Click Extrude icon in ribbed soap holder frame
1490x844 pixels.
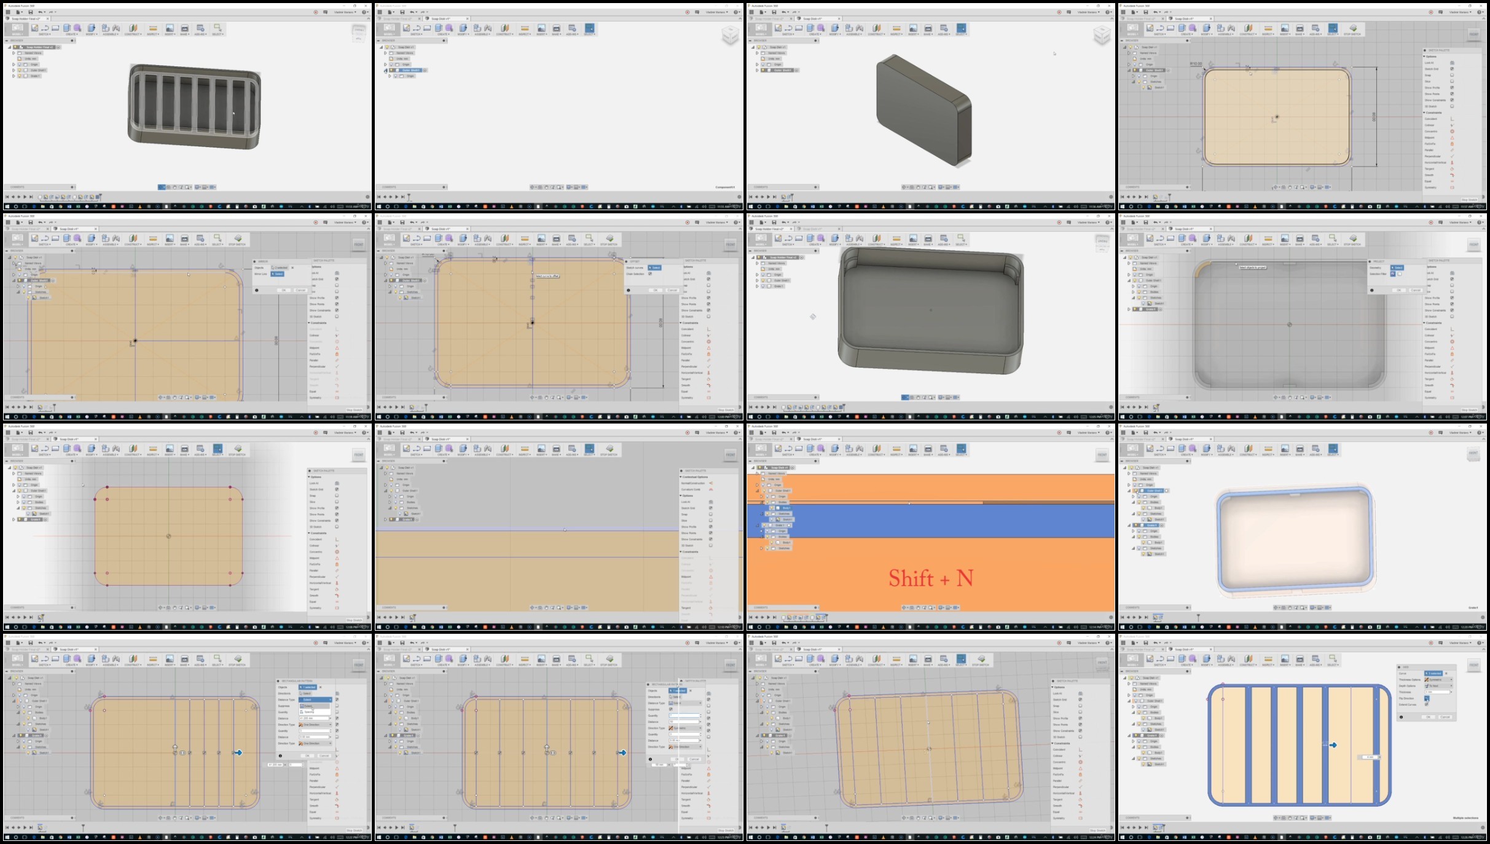[x=67, y=28]
